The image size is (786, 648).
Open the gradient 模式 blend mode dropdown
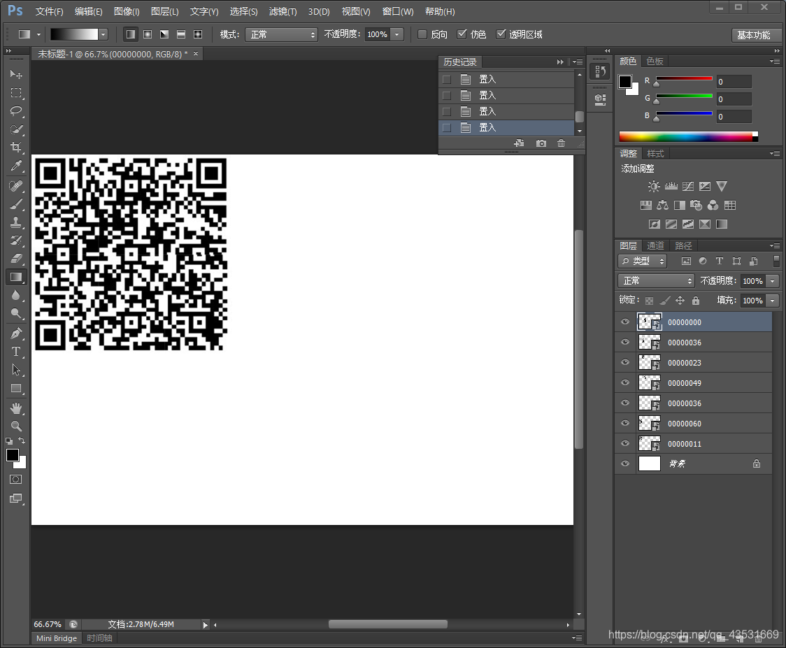(x=281, y=34)
